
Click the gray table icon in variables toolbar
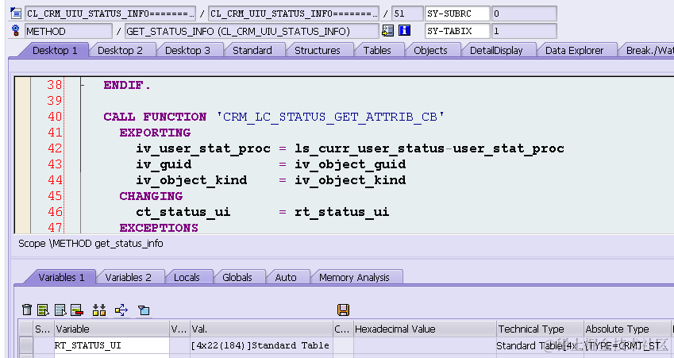60,310
